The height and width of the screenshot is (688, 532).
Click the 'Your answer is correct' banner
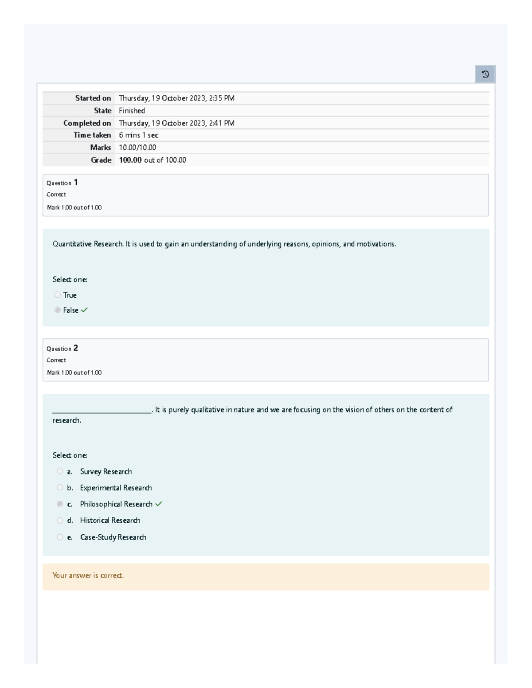(x=89, y=575)
